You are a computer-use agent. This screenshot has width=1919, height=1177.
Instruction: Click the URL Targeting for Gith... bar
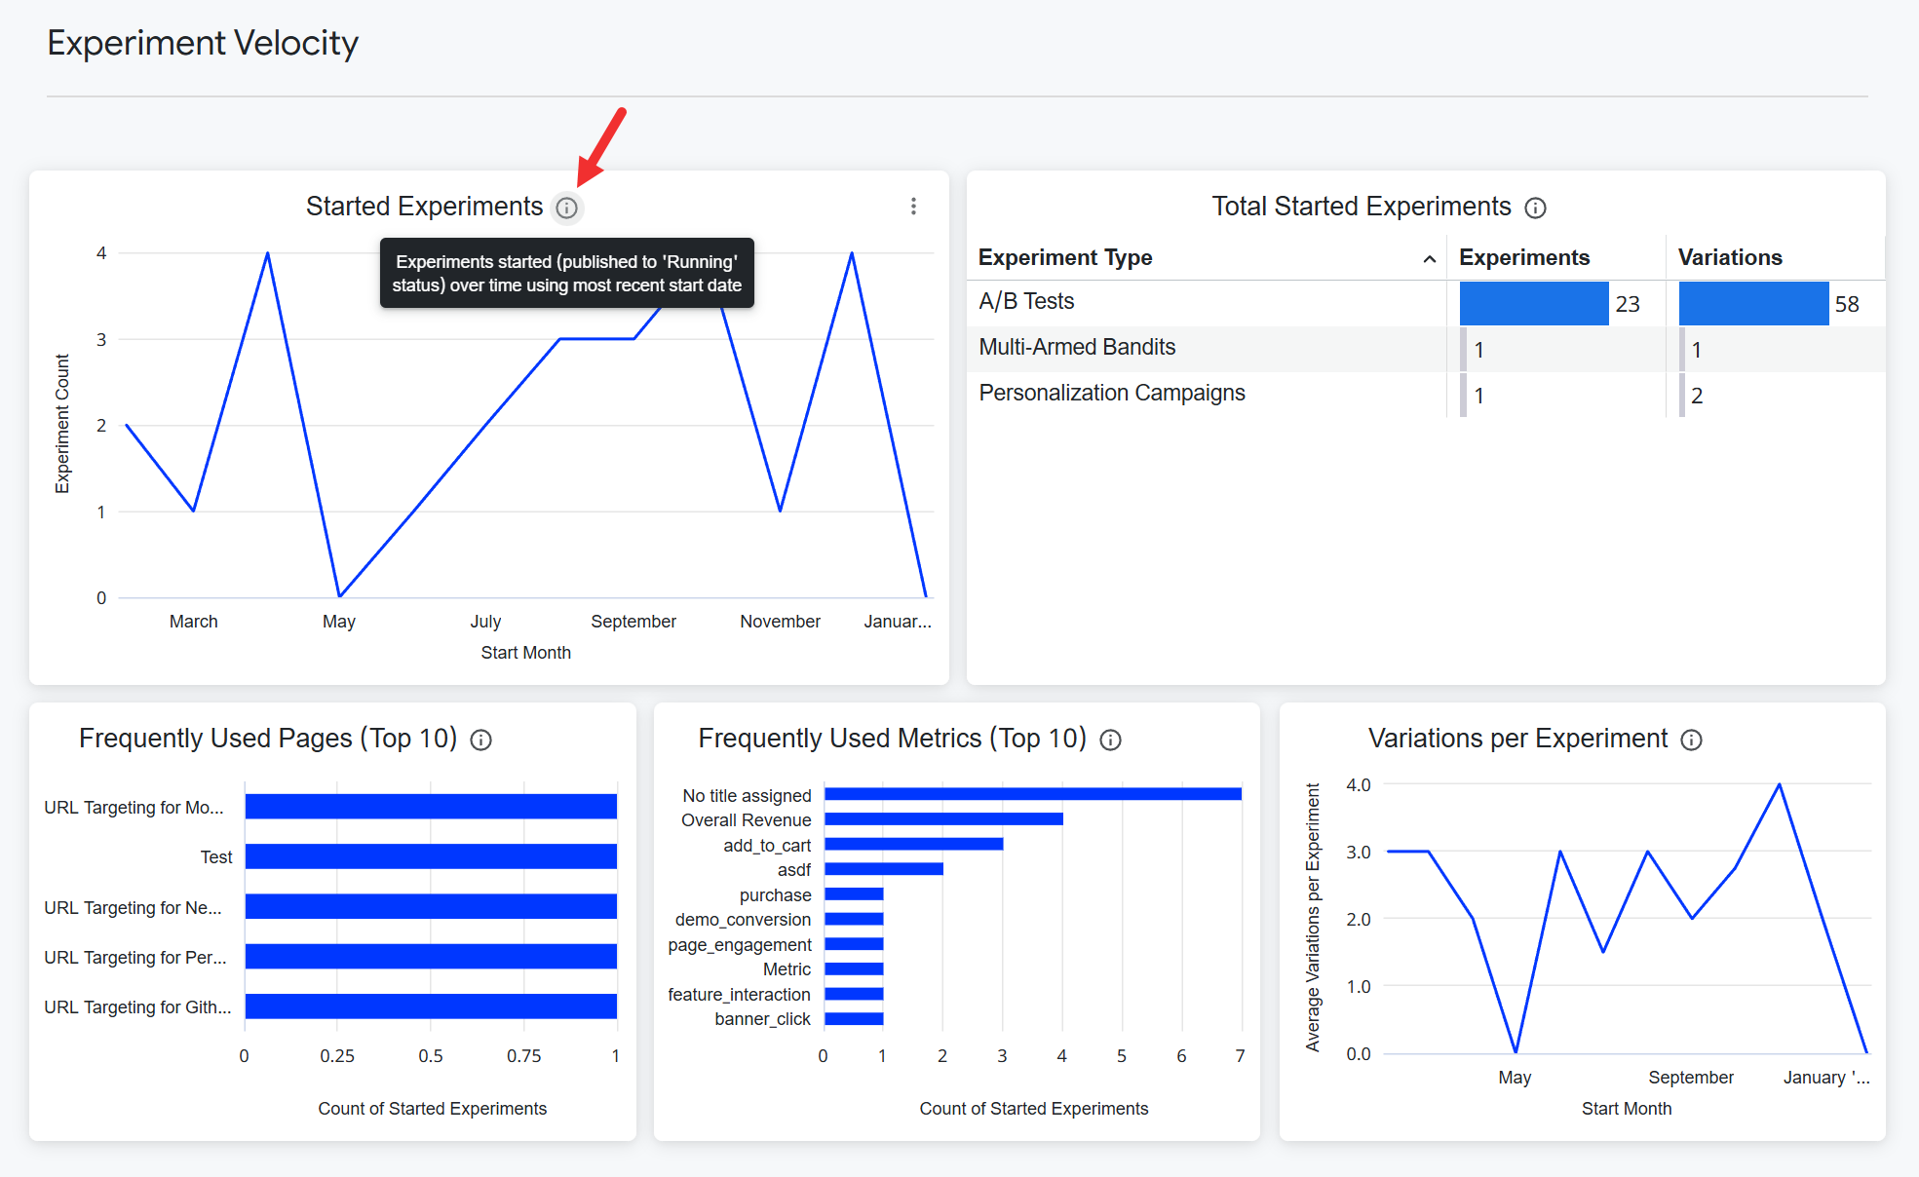click(430, 1006)
